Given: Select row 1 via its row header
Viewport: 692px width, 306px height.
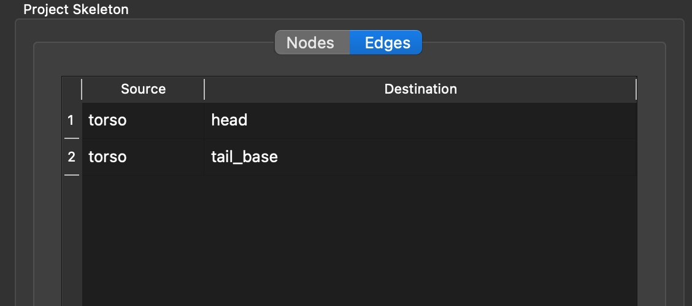Looking at the screenshot, I should (71, 121).
